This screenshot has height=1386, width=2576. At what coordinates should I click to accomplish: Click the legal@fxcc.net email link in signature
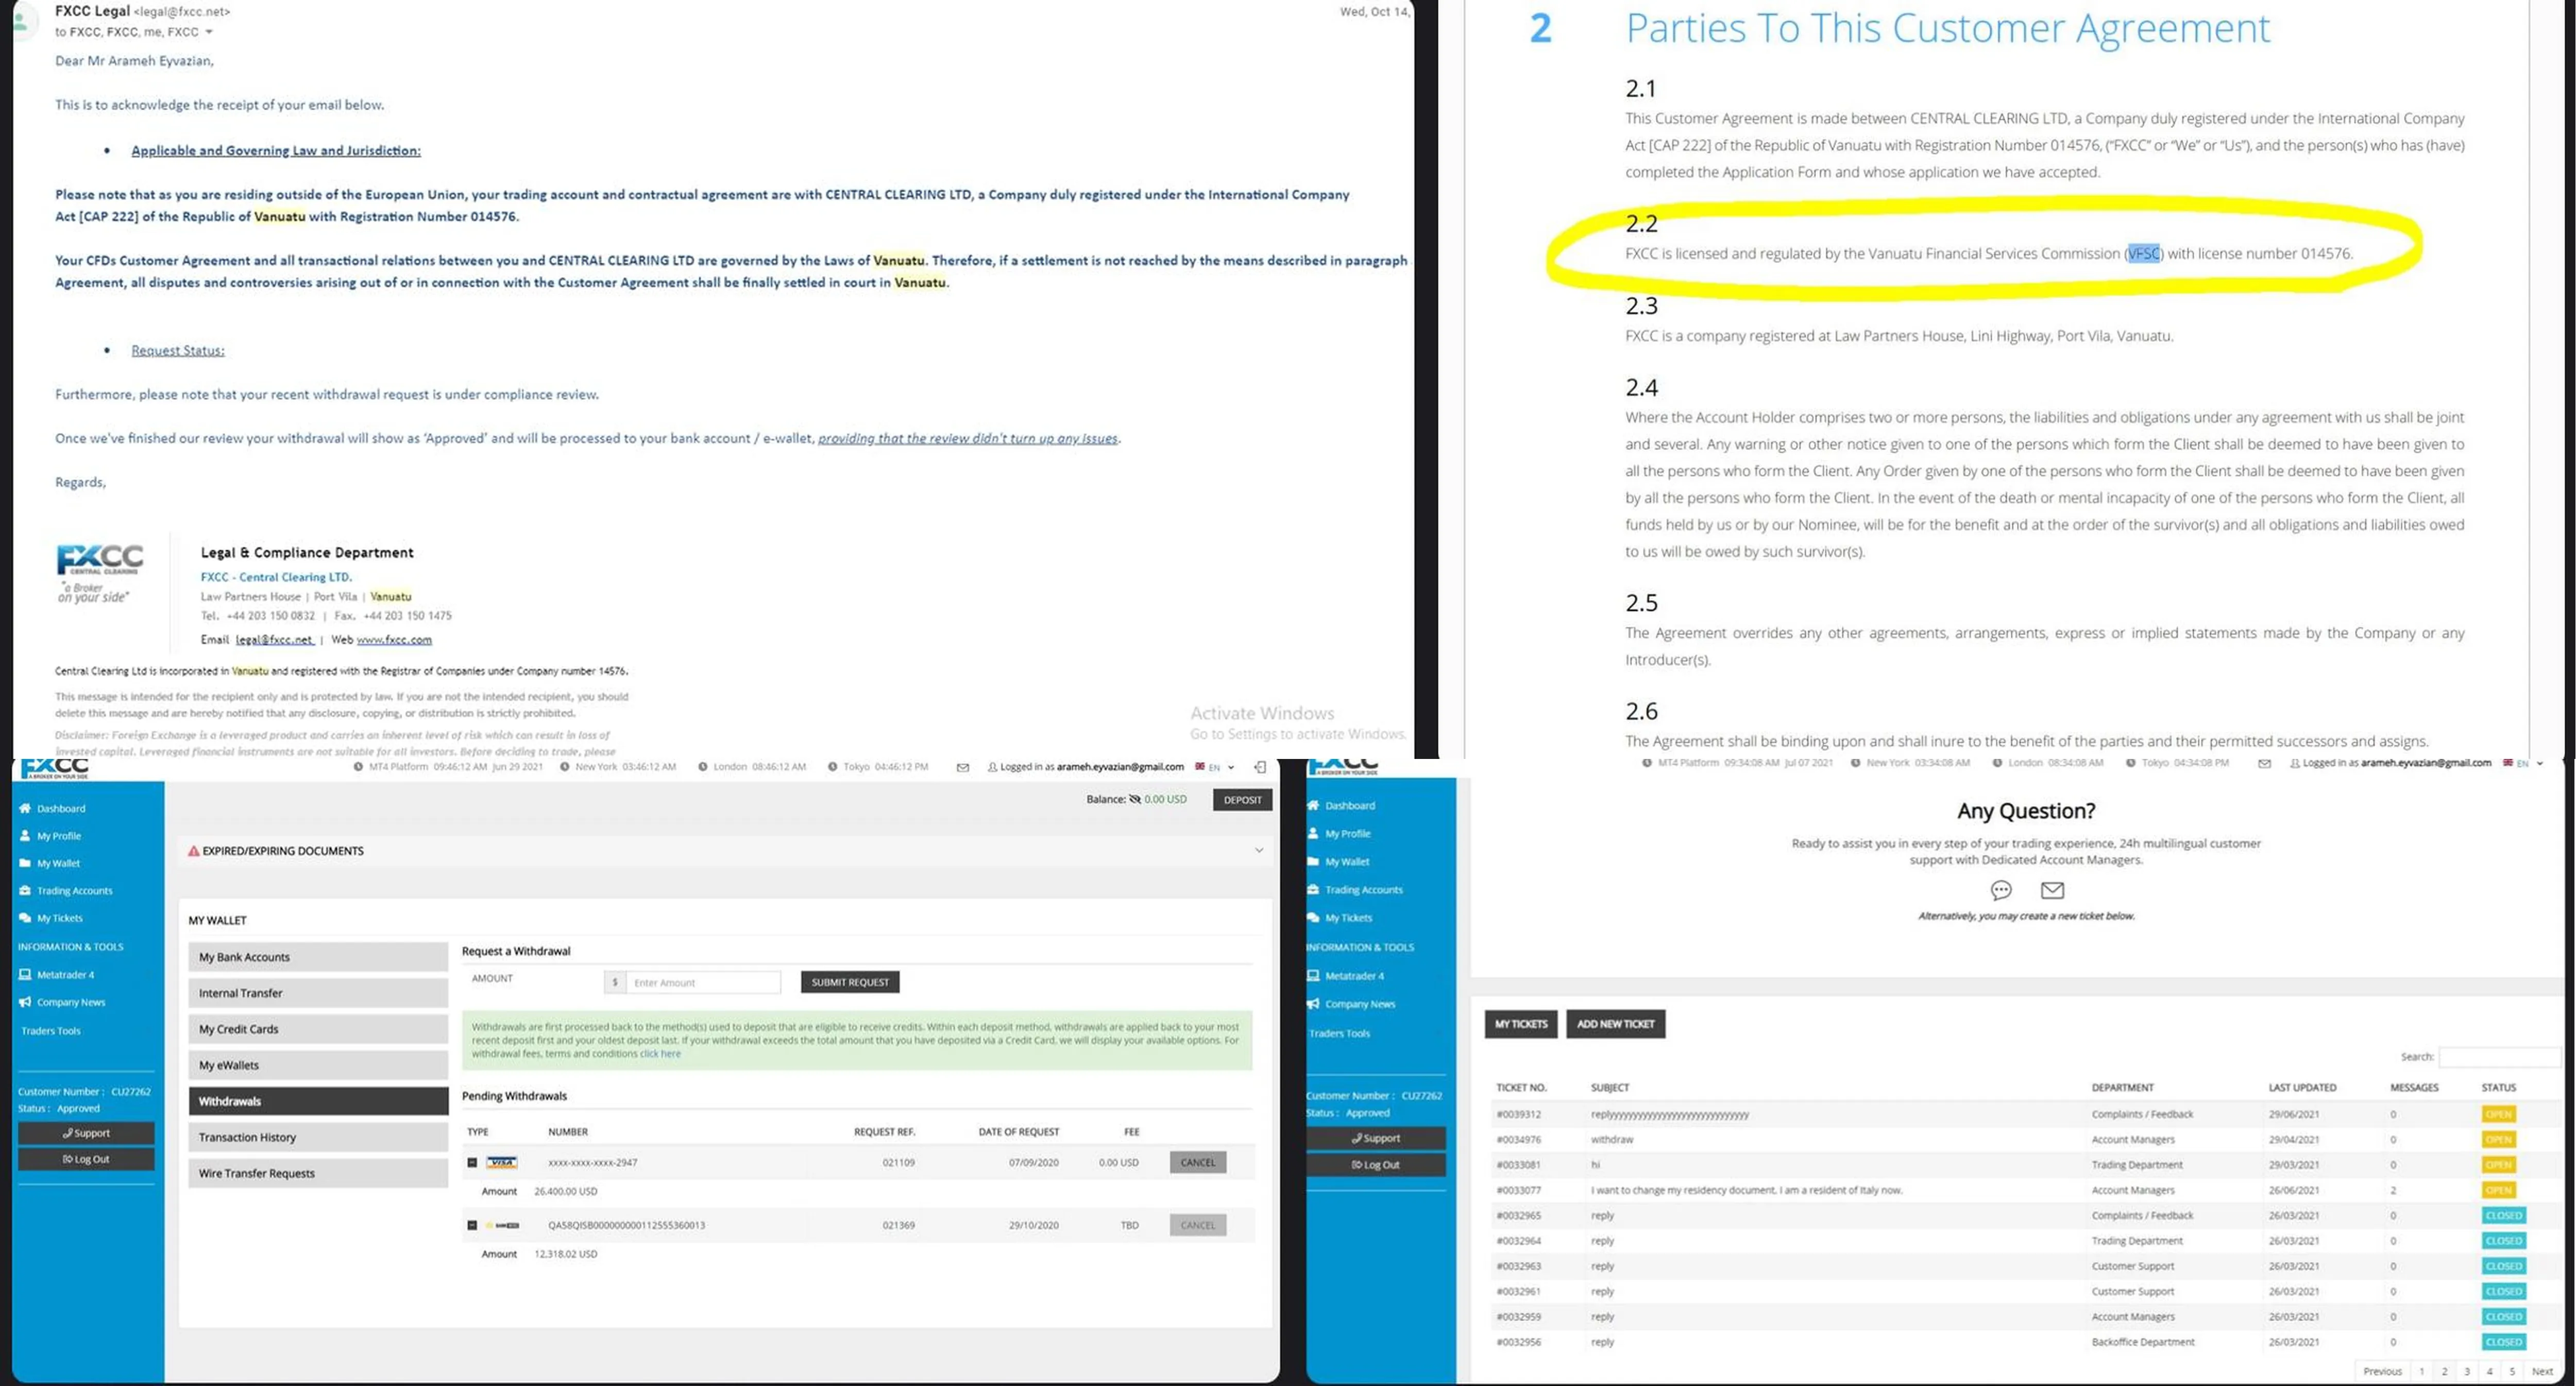[x=275, y=640]
